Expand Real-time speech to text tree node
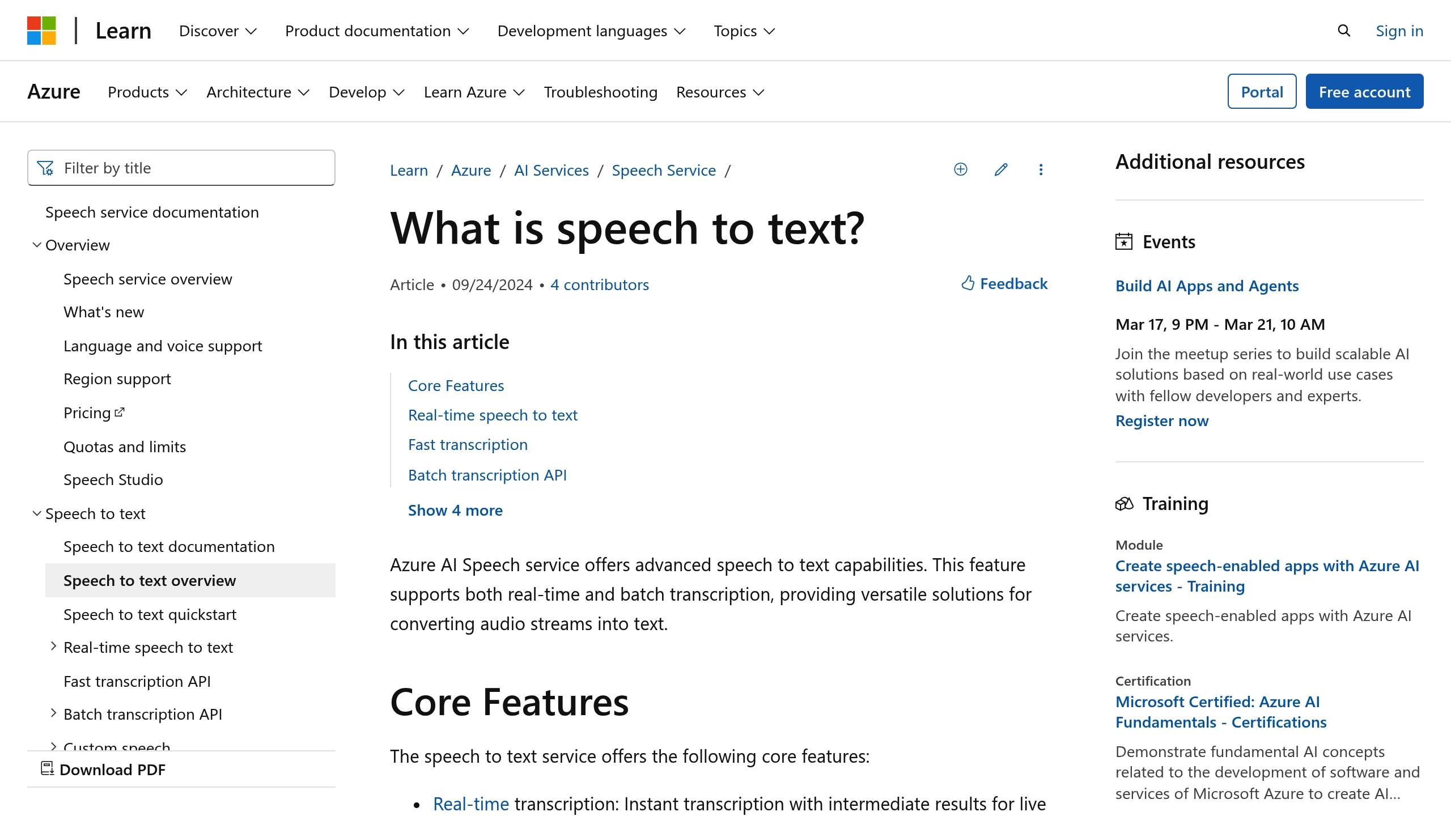1451x816 pixels. click(53, 647)
